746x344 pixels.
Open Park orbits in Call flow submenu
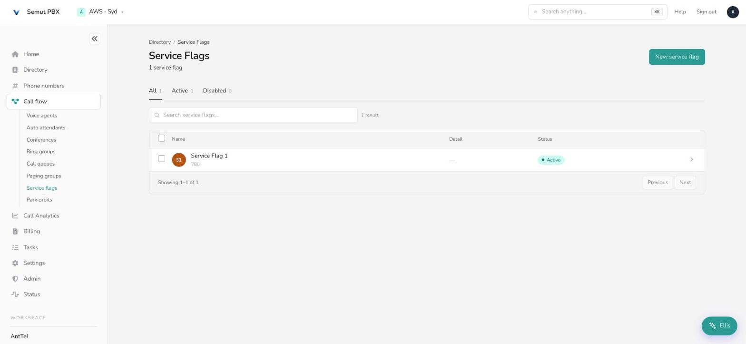click(39, 200)
